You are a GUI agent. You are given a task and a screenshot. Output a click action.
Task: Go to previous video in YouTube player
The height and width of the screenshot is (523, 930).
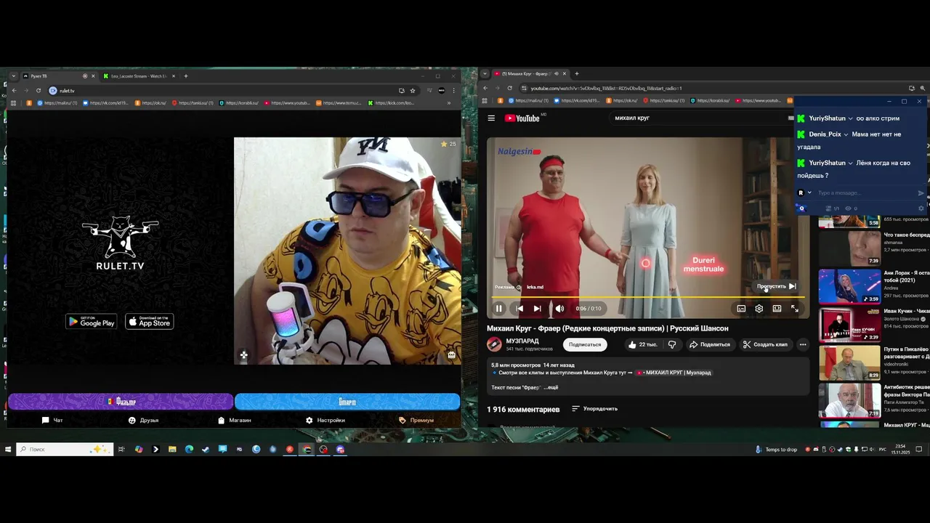click(519, 309)
